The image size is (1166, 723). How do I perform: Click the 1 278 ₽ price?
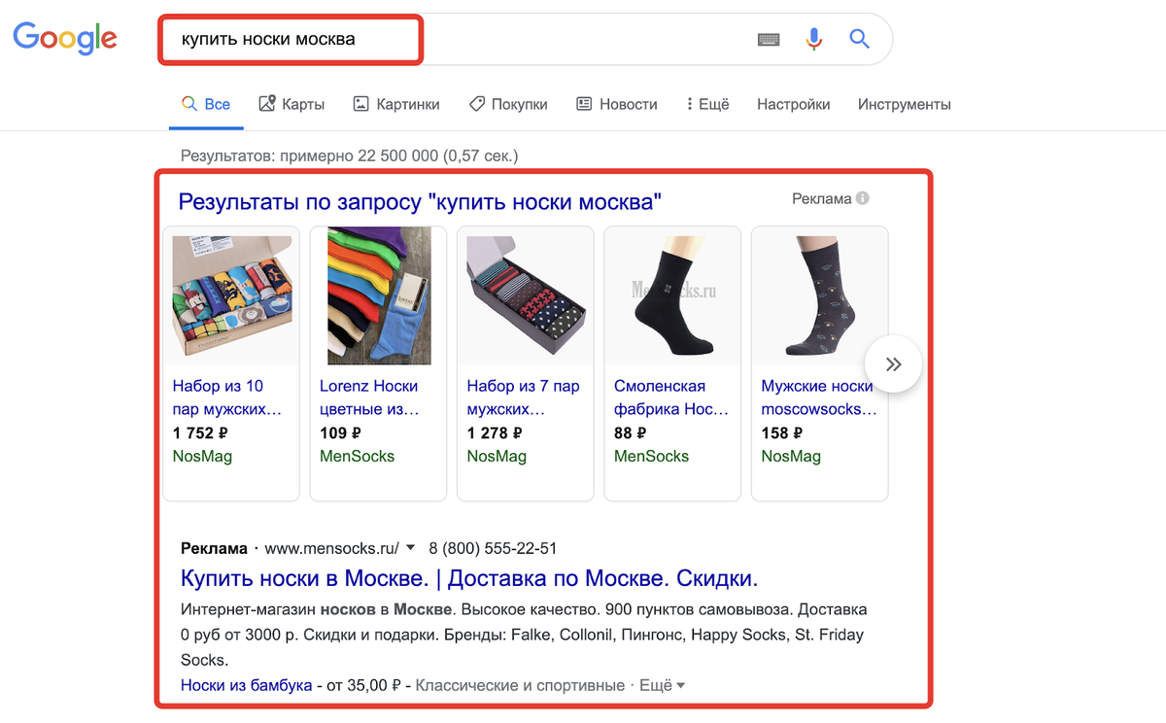pyautogui.click(x=495, y=433)
